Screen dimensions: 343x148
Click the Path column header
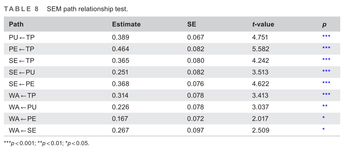tap(16, 24)
